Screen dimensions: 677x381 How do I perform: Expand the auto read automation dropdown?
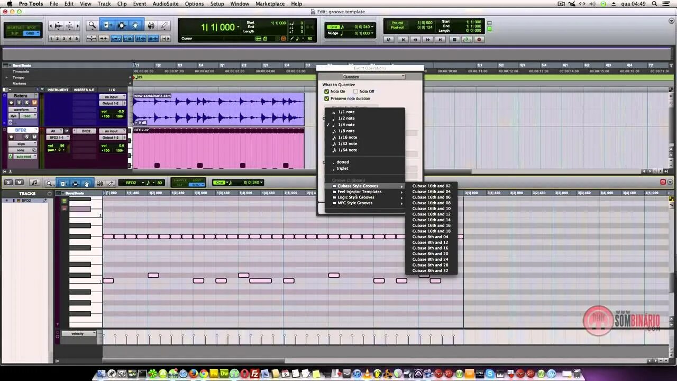click(23, 156)
